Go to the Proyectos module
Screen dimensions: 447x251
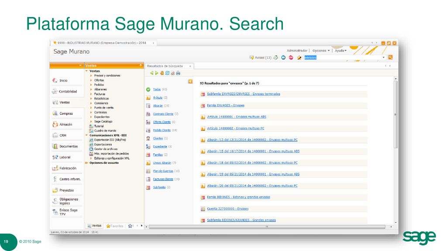(63, 190)
